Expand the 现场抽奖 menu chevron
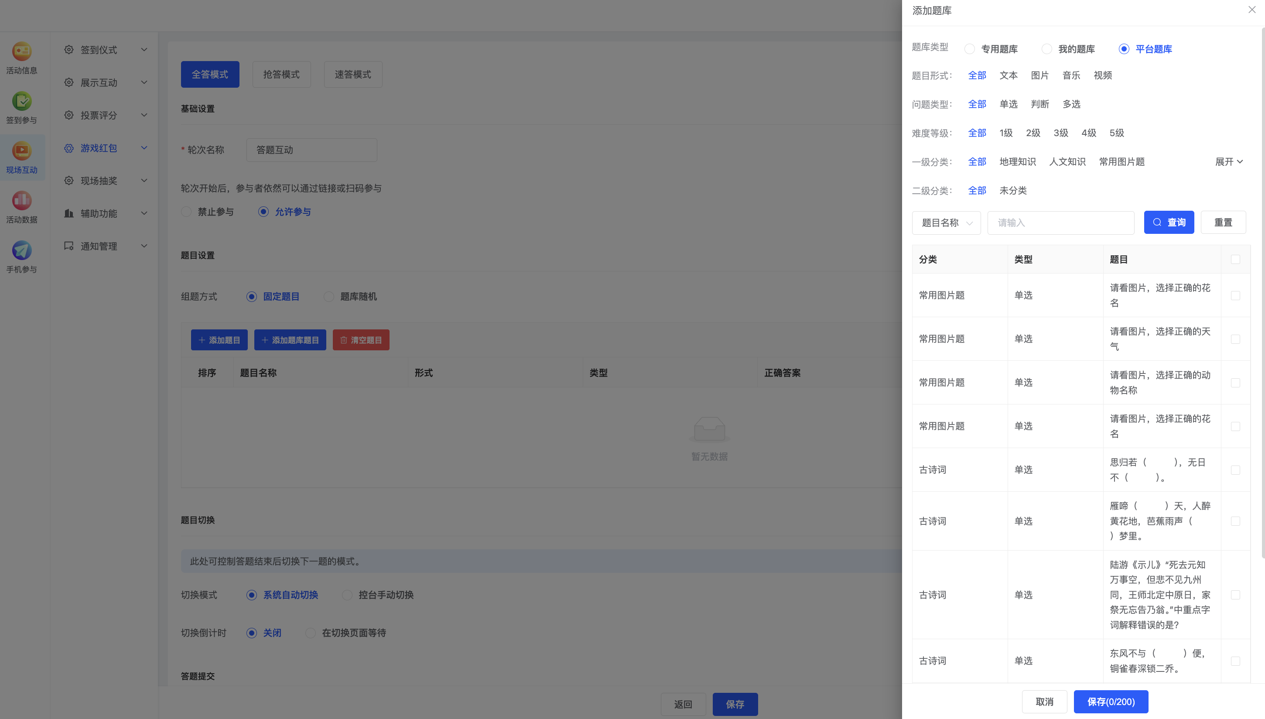Image resolution: width=1265 pixels, height=719 pixels. pyautogui.click(x=144, y=181)
